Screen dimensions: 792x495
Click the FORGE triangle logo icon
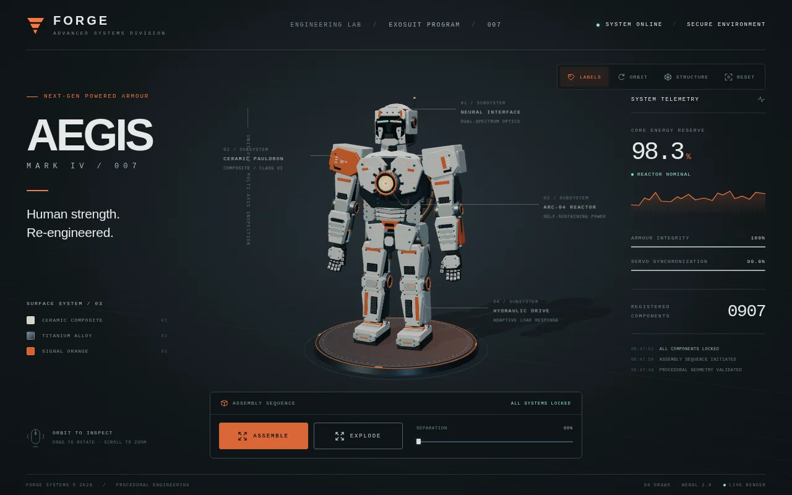click(35, 25)
